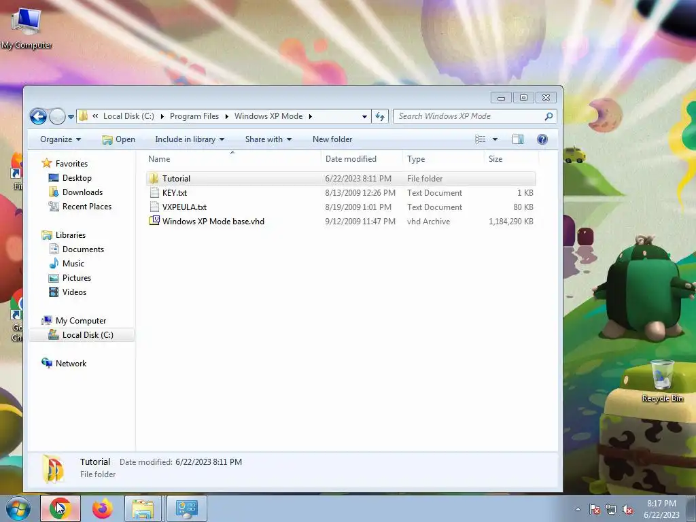Screen dimensions: 696x522
Task: Click the large Tutorial folder icon in details pane
Action: 53,469
